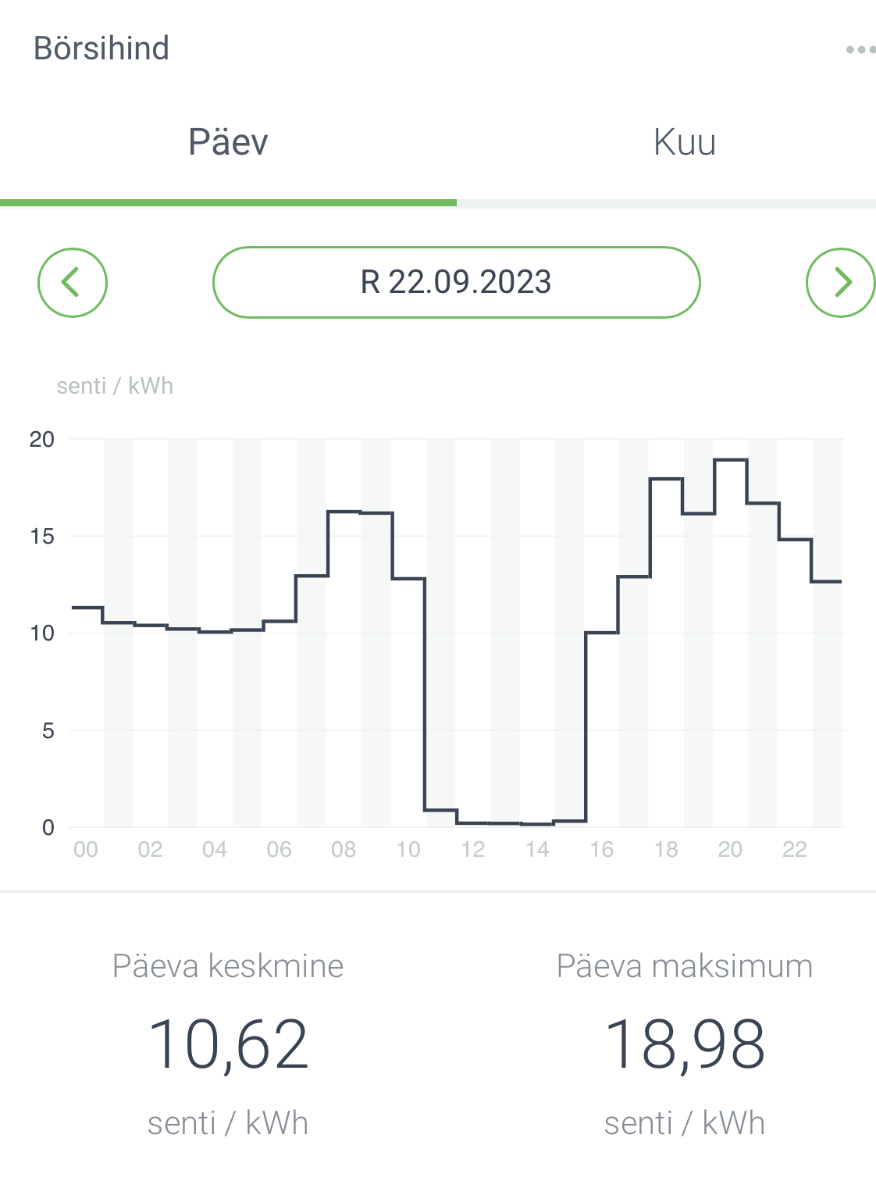Viewport: 876px width, 1181px height.
Task: Tap the 5 value on the price axis
Action: pos(48,731)
